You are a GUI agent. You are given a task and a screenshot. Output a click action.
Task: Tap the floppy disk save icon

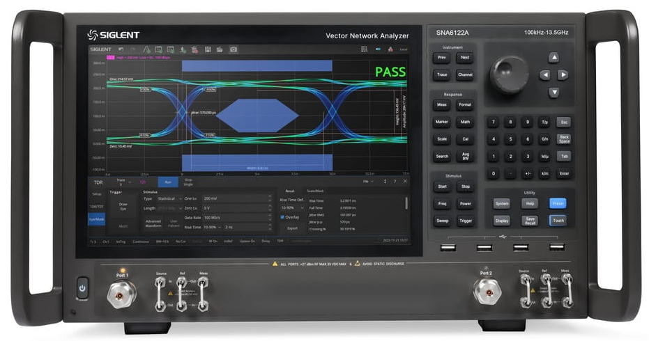[208, 49]
